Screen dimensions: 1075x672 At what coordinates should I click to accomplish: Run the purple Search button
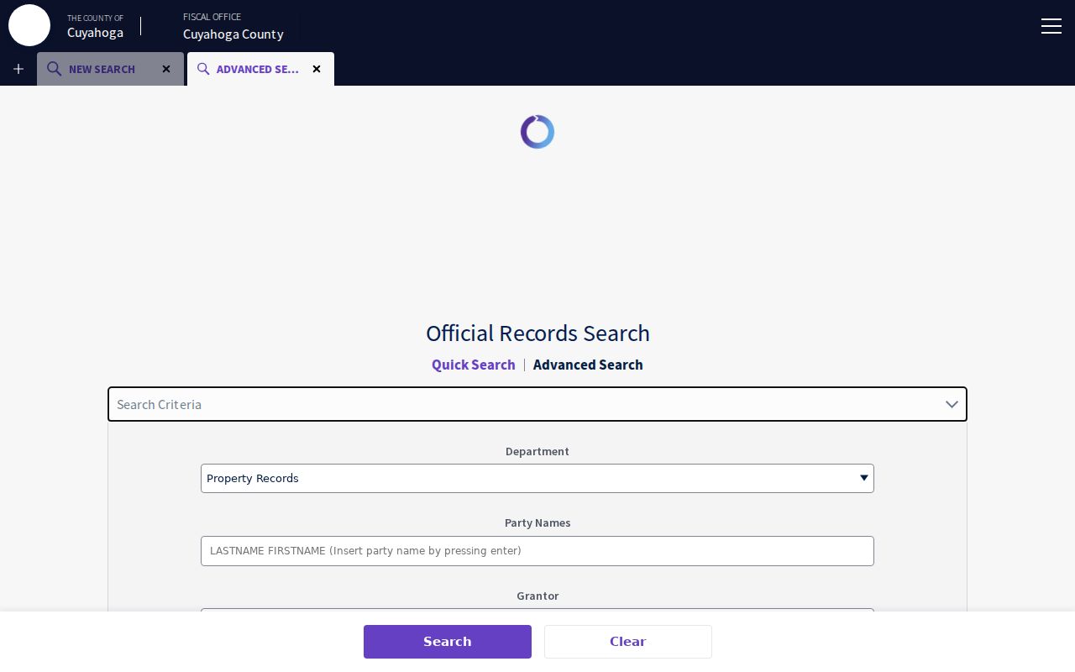[448, 642]
